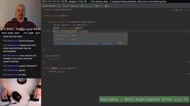Click chat message 'SOLID princples'
The width and height of the screenshot is (190, 106).
coord(26,41)
